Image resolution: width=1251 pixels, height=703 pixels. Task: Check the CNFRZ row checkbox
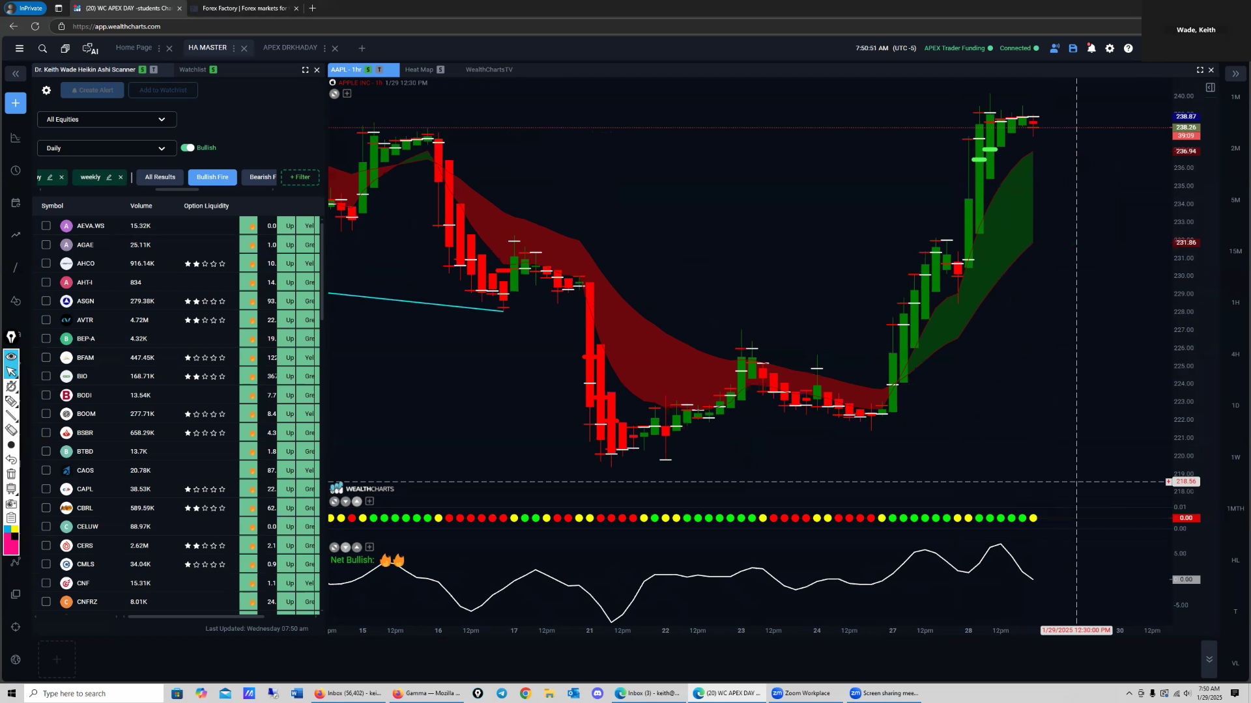coord(46,602)
